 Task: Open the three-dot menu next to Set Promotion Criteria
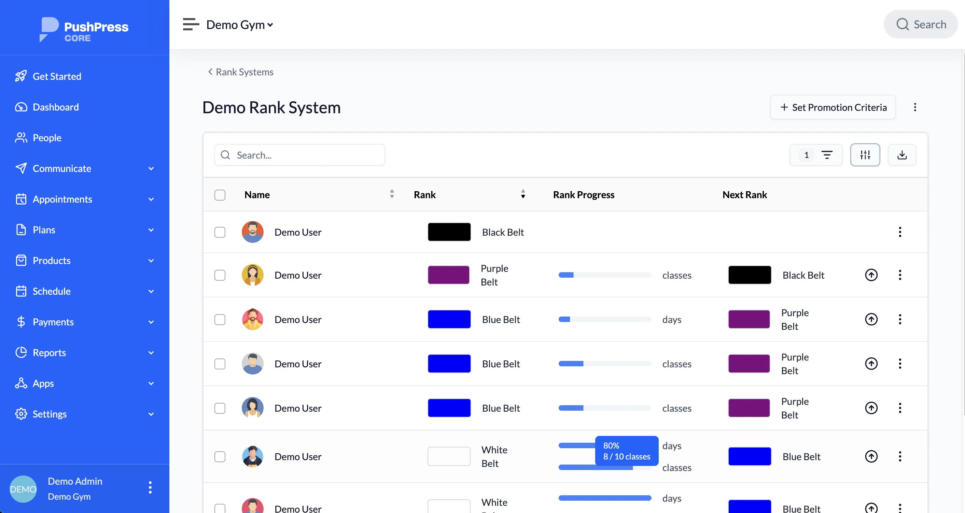click(915, 107)
